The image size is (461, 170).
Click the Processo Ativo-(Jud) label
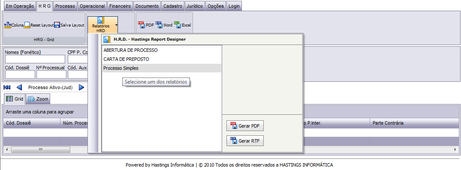tap(50, 87)
